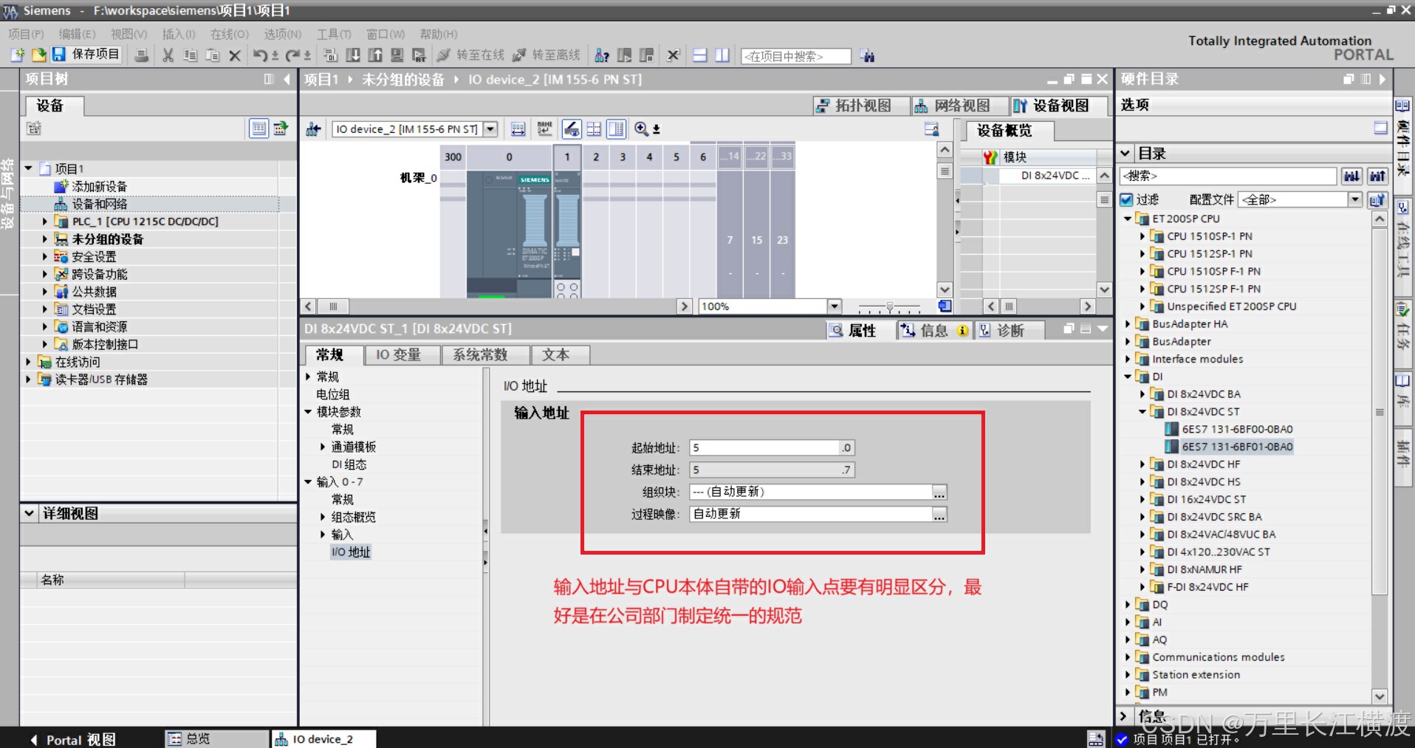Split editor space horizontally
This screenshot has width=1415, height=748.
(x=700, y=55)
